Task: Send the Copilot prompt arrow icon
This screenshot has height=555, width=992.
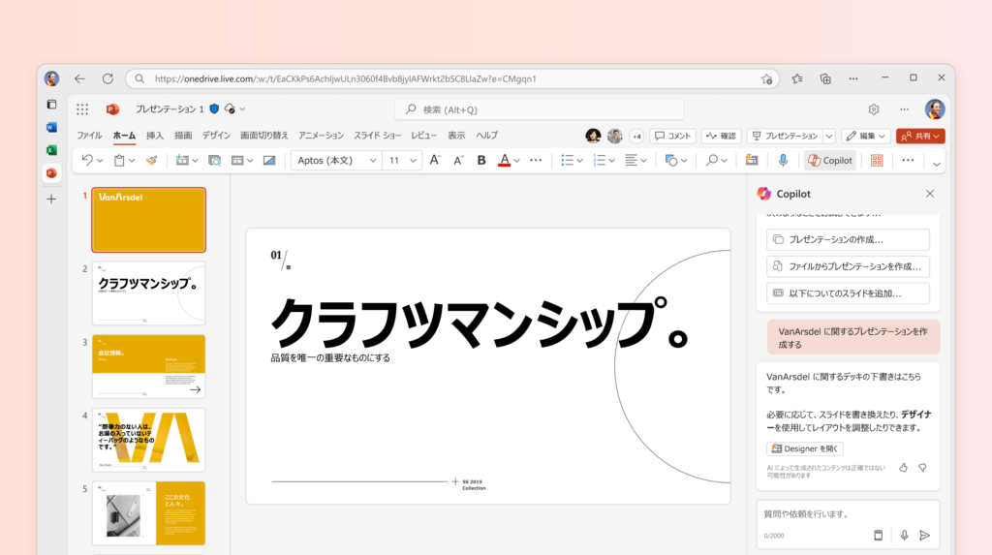Action: click(925, 536)
